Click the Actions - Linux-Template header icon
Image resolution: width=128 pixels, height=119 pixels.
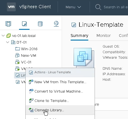(31, 72)
